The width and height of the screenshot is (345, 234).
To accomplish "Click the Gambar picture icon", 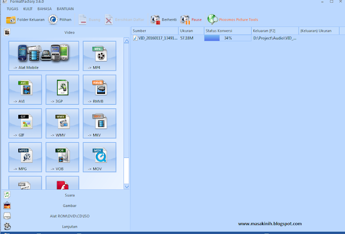I will tap(7, 205).
